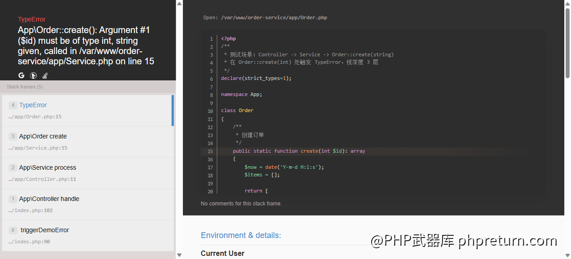Viewport: 571px width, 259px height.
Task: Click the scroll-down arrow of frames panel
Action: pos(179,255)
